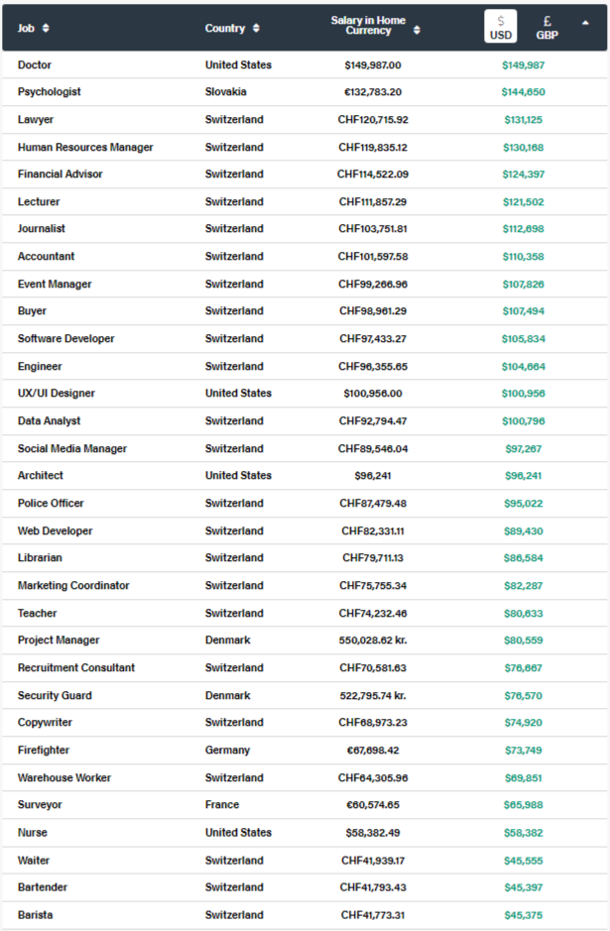Image resolution: width=610 pixels, height=931 pixels.
Task: Click the Psychologist job entry
Action: 50,91
